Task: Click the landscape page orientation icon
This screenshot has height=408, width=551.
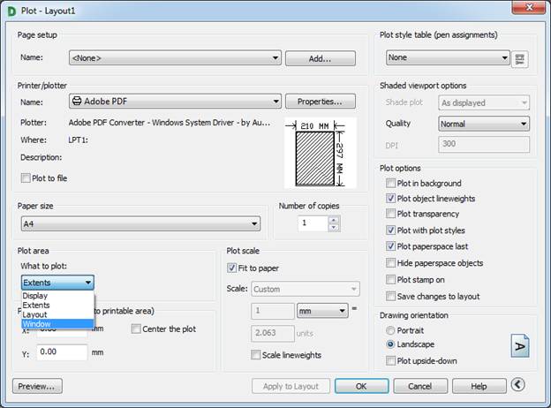Action: 520,346
